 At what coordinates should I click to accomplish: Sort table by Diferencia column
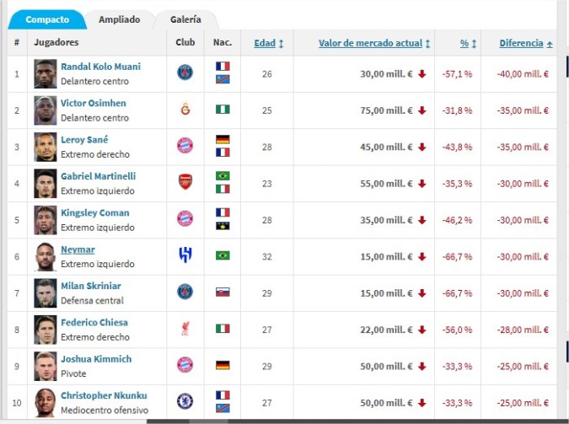coord(525,43)
